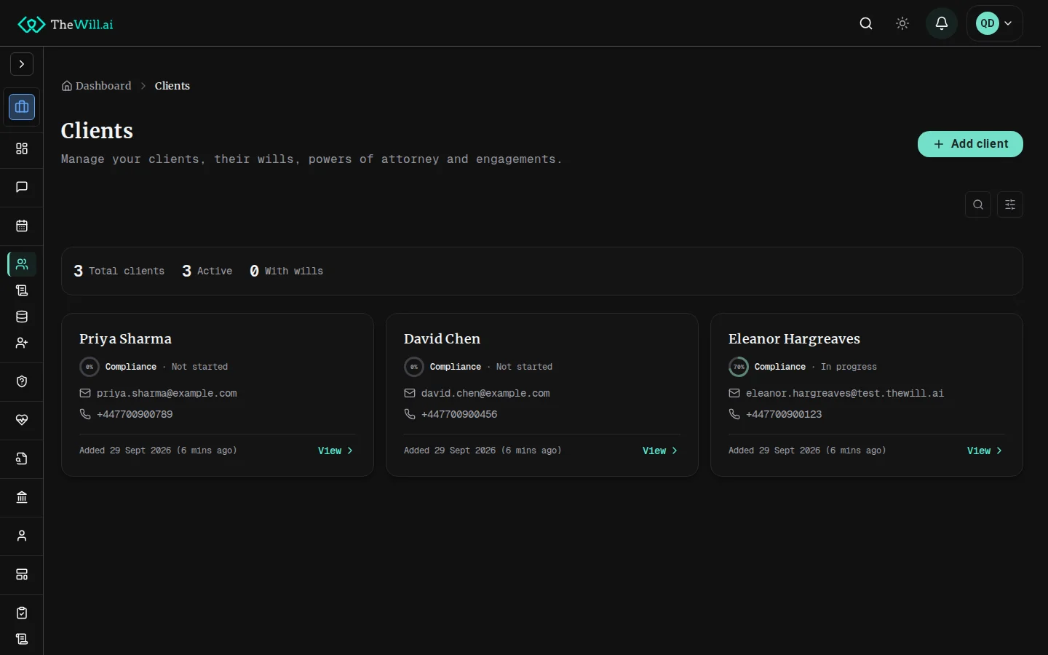The image size is (1048, 655).
Task: Click the global search icon in header
Action: click(x=866, y=23)
